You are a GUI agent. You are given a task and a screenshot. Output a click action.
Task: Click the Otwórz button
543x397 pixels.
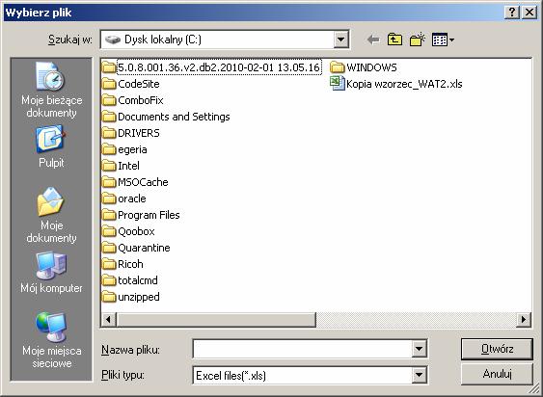(497, 349)
